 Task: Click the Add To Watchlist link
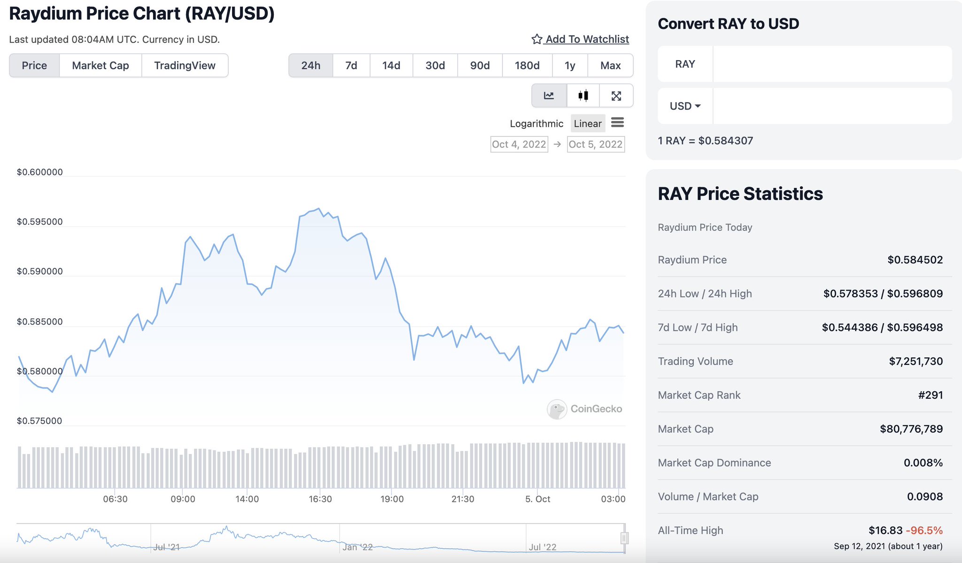tap(587, 39)
